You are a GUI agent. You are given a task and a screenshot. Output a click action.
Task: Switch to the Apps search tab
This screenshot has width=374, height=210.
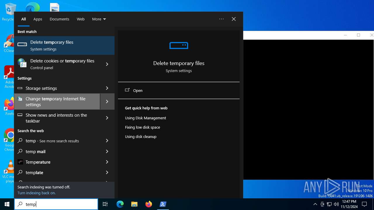38,19
